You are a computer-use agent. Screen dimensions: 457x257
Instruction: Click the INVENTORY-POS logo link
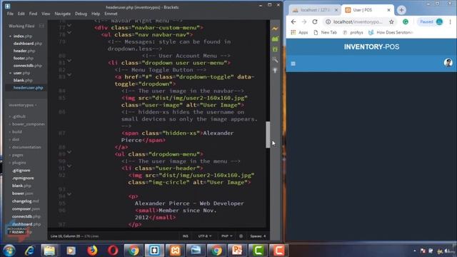click(x=371, y=47)
